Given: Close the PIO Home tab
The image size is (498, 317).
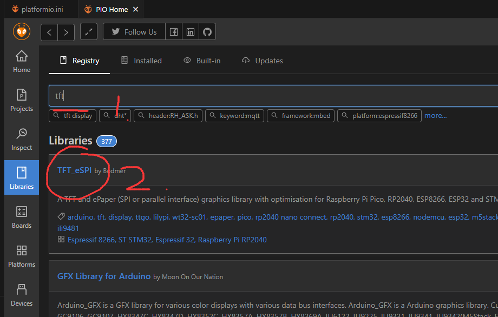Looking at the screenshot, I should [136, 9].
